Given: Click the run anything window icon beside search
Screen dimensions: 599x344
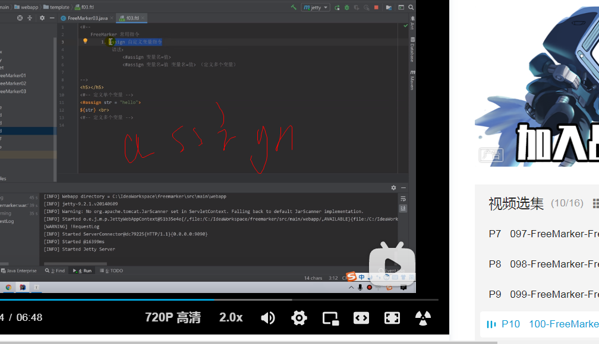Looking at the screenshot, I should click(x=401, y=7).
